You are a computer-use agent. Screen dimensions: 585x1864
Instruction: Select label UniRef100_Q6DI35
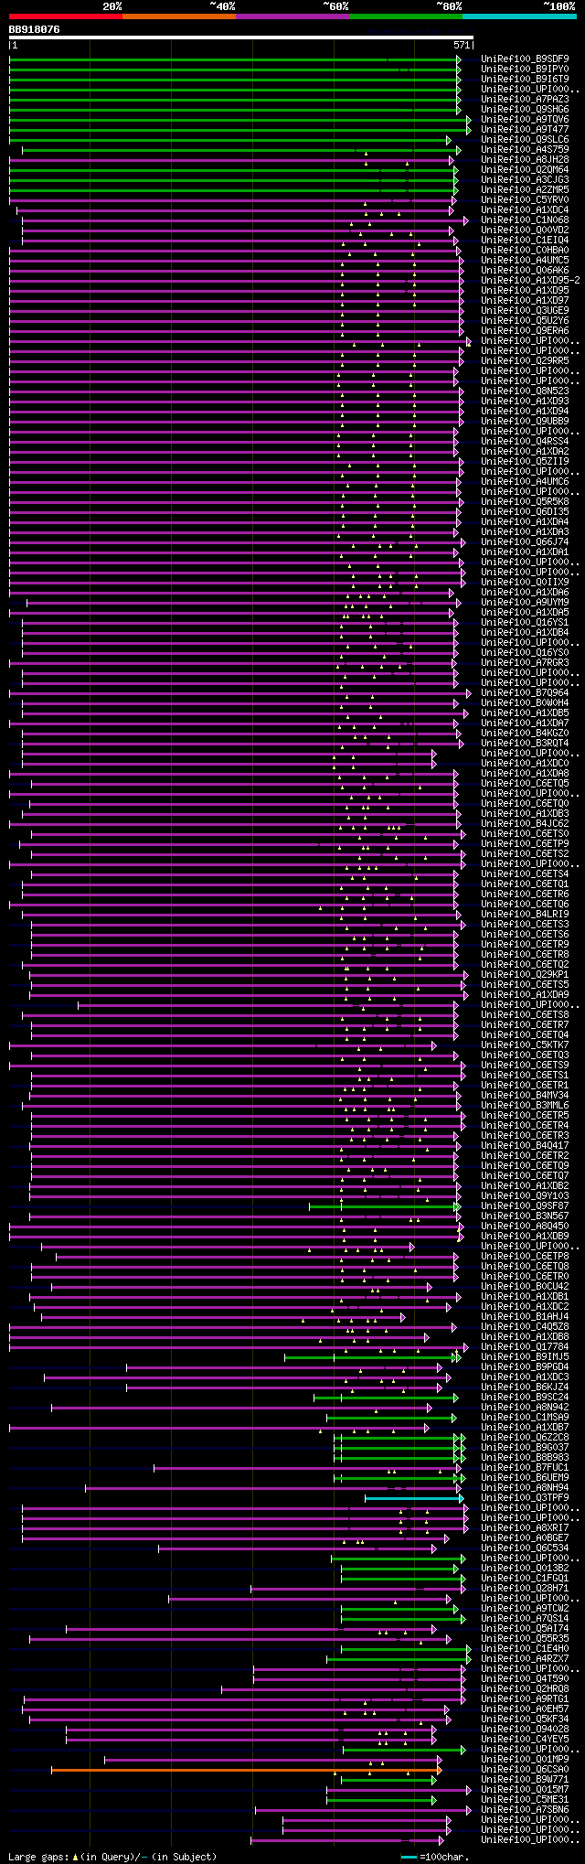click(525, 511)
